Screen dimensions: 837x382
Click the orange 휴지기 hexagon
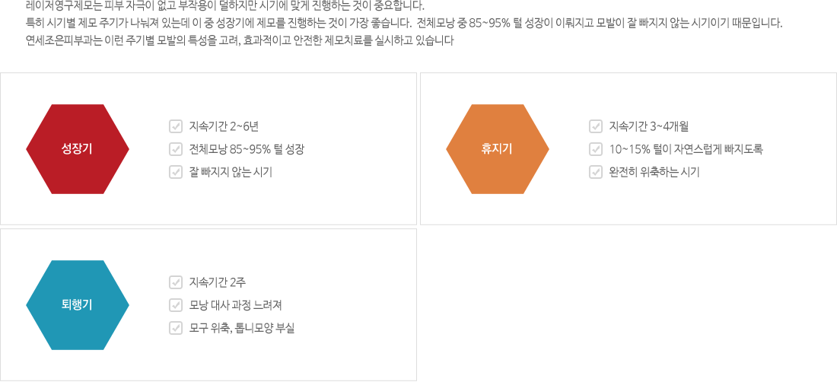498,149
